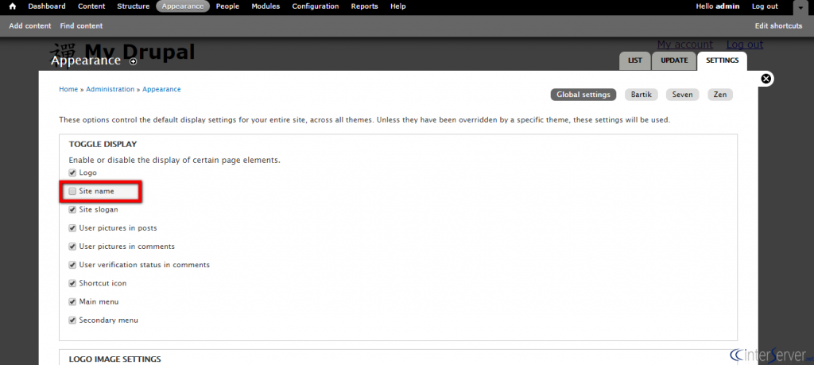The height and width of the screenshot is (365, 814).
Task: Click My account link behind overlay
Action: 684,45
